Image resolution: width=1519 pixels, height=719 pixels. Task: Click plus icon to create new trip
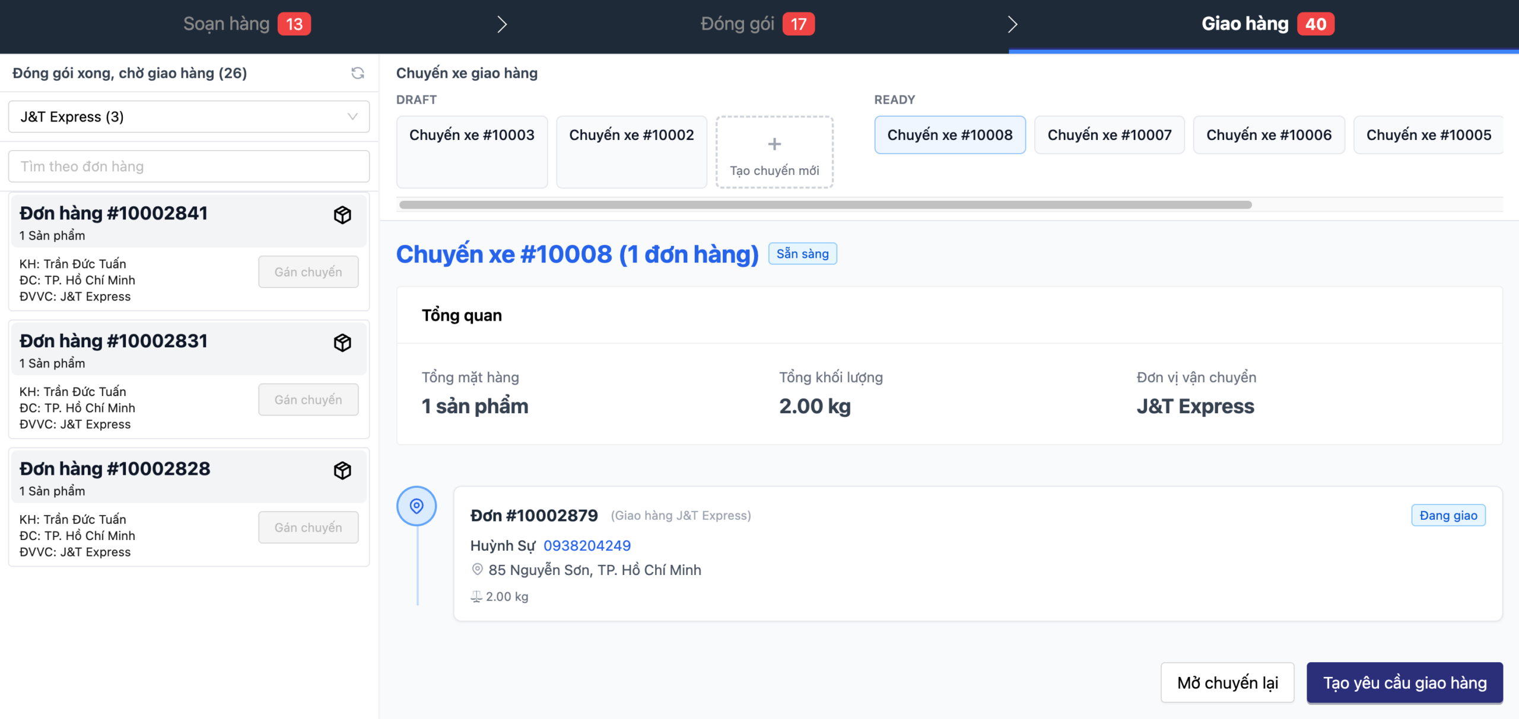(774, 144)
